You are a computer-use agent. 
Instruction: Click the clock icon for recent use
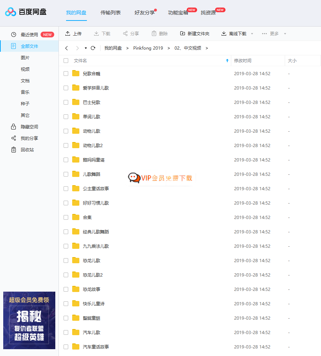14,35
